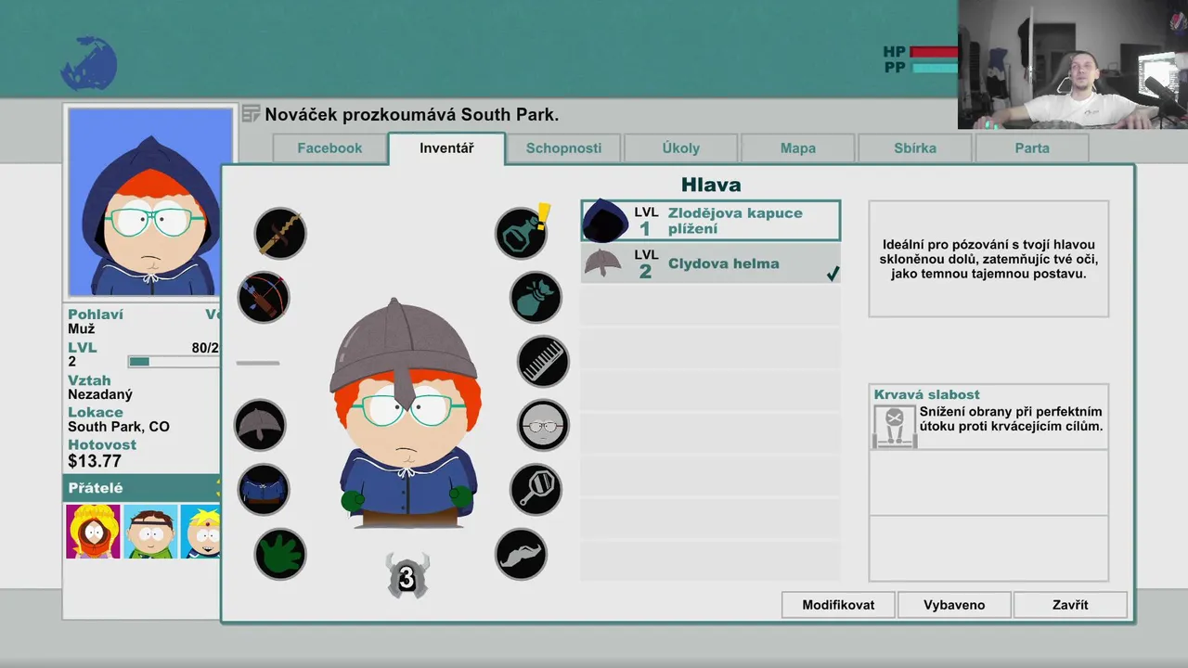The height and width of the screenshot is (668, 1188).
Task: Click Butters' friend avatar
Action: pyautogui.click(x=200, y=532)
